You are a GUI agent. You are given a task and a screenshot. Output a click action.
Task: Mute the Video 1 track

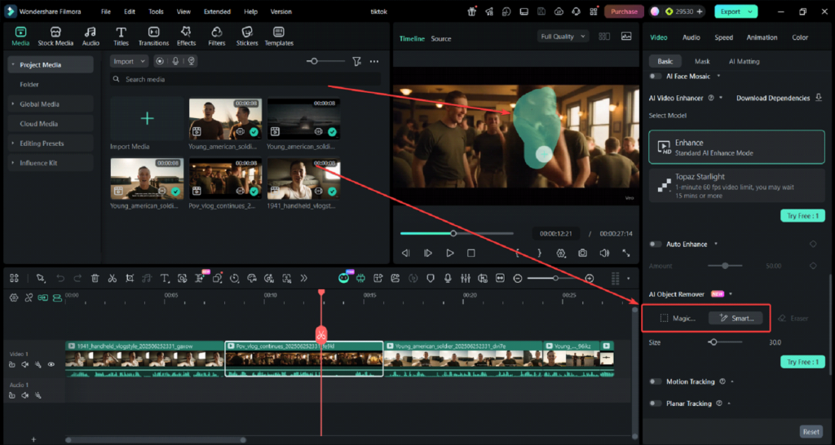tap(24, 364)
